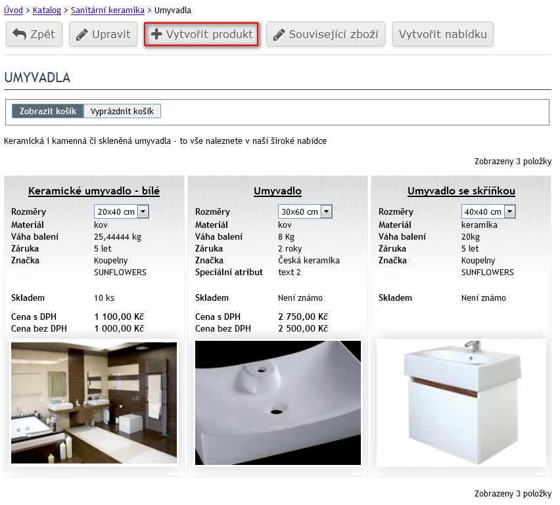Image resolution: width=560 pixels, height=505 pixels.
Task: Open Keramické umyvadlo - bílé product title
Action: (x=94, y=191)
